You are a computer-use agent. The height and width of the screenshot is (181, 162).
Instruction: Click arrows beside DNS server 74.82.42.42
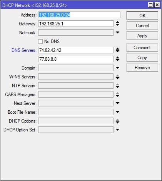tap(117, 50)
